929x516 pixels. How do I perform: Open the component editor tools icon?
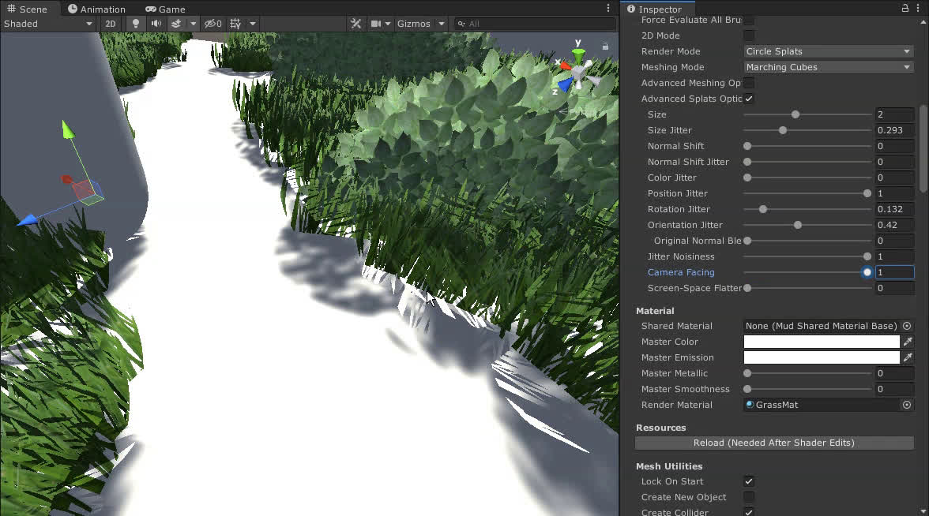(x=356, y=24)
